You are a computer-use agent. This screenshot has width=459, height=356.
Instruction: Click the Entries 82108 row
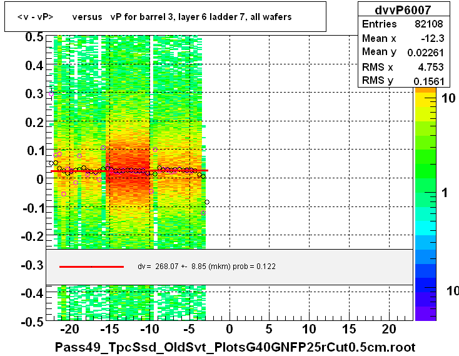tap(403, 24)
